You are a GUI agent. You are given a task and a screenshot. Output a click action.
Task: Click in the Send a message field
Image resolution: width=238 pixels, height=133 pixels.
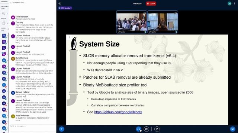click(x=33, y=126)
